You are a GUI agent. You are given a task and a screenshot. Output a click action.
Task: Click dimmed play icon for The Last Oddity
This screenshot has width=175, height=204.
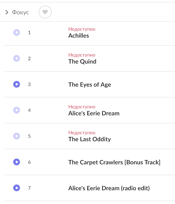pos(17,136)
